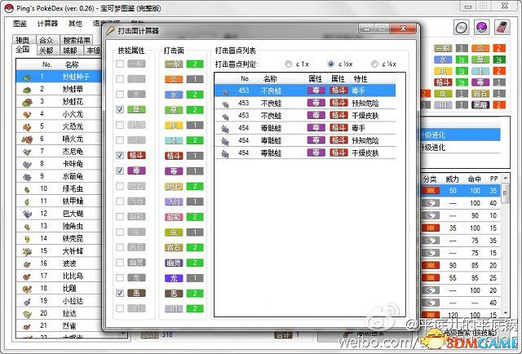
Task: Click the Pokéball icon in main window title
Action: pos(9,8)
